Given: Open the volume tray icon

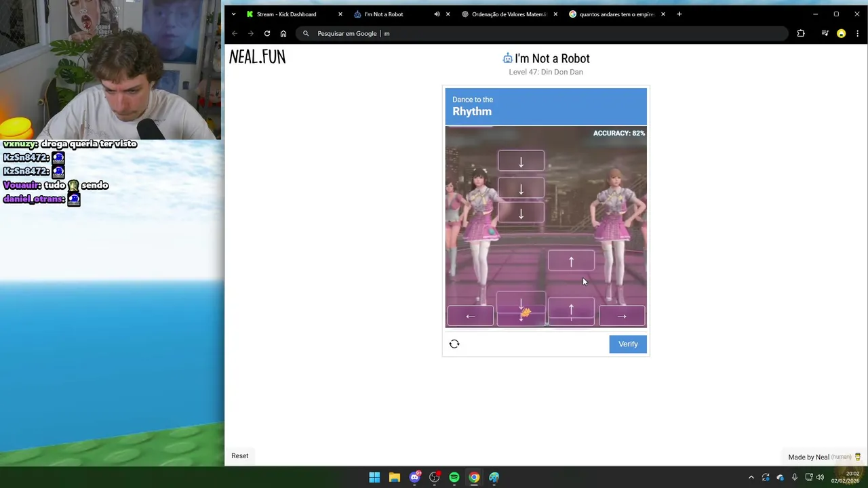Looking at the screenshot, I should coord(820,477).
